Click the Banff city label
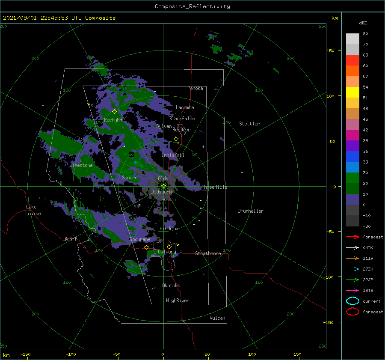The image size is (385, 360). [x=71, y=238]
